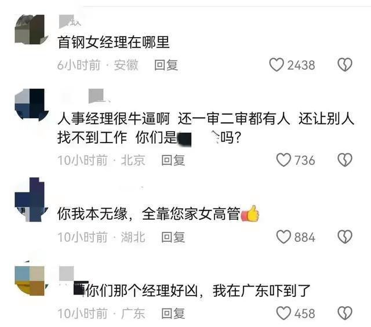Like the 广东 comment with 458 likes
This screenshot has width=371, height=327.
click(x=283, y=313)
